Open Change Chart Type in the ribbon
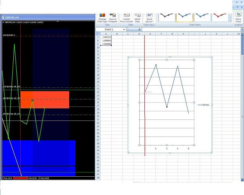Screen dimensions: 244x195 coord(102,18)
